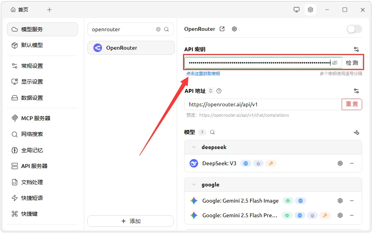Show API address help question icon

pyautogui.click(x=219, y=91)
